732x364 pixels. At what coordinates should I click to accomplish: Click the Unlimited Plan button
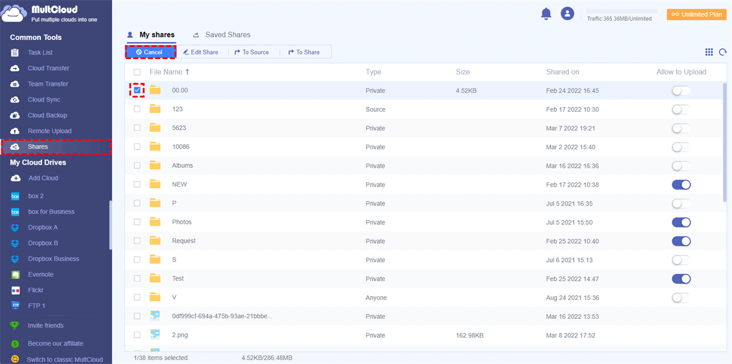(x=696, y=14)
